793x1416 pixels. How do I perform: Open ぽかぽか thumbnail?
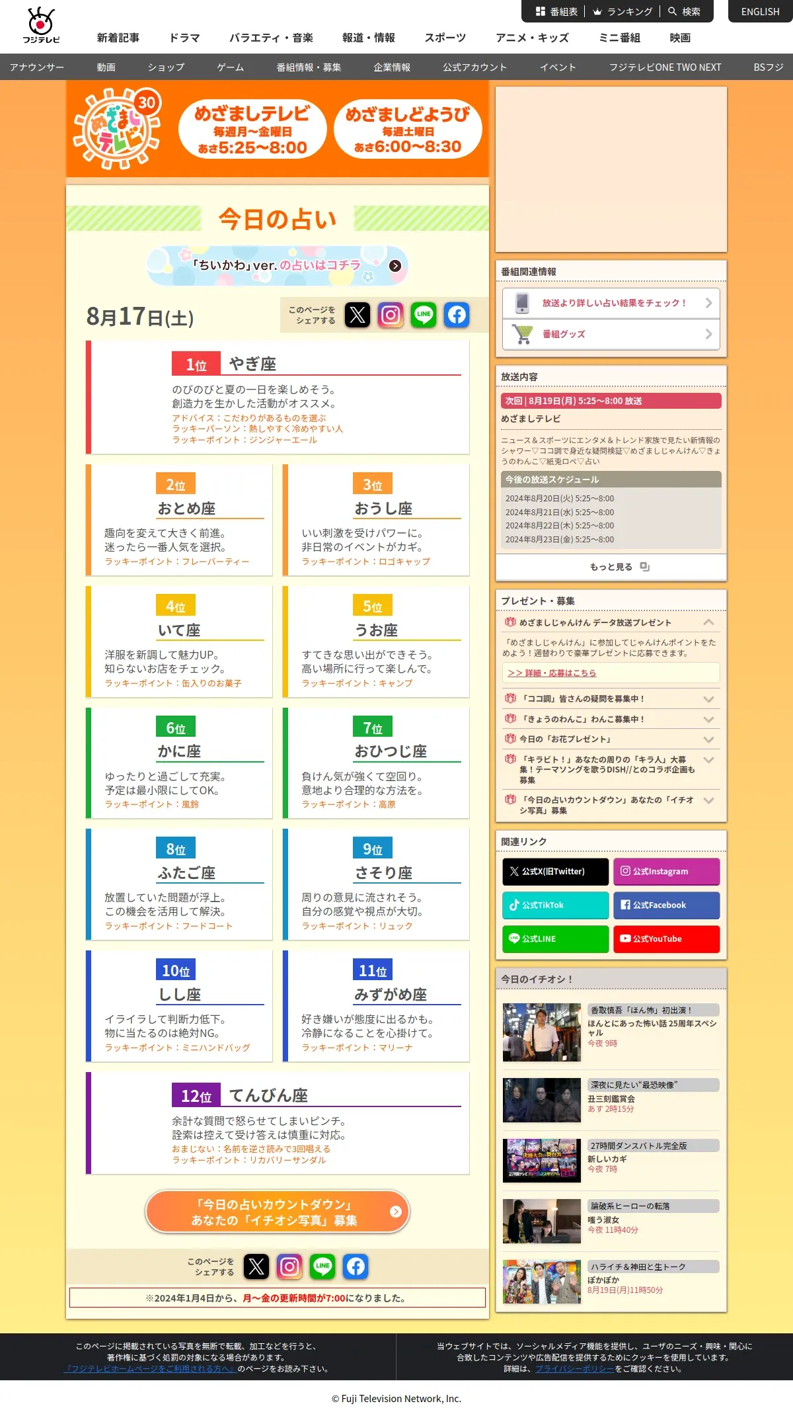click(542, 1282)
